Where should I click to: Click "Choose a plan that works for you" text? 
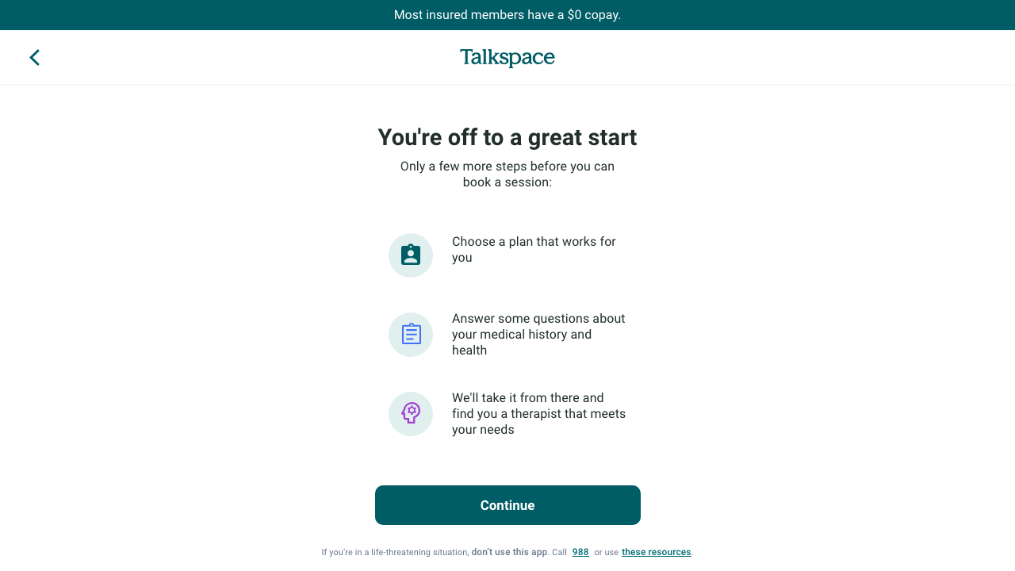coord(534,249)
